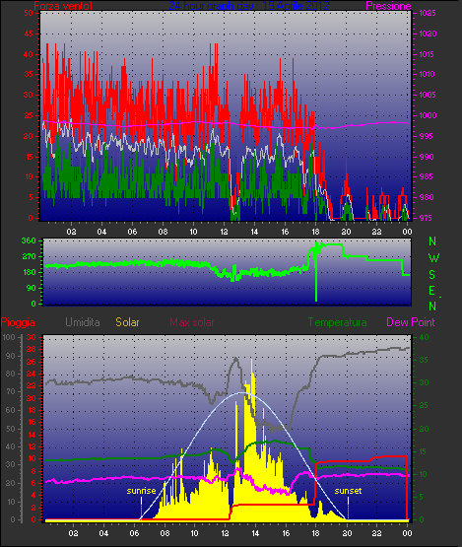Image resolution: width=462 pixels, height=547 pixels.
Task: Click the '90' wind direction axis value
Action: tap(31, 288)
